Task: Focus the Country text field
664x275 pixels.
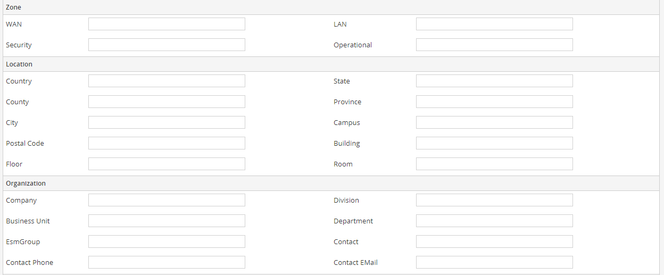Action: [167, 81]
